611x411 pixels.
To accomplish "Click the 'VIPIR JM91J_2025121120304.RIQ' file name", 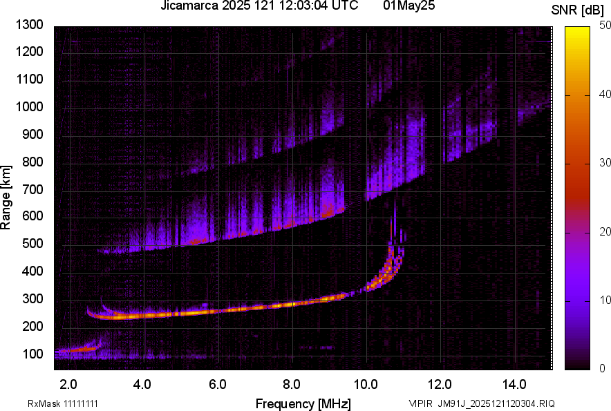I will 482,403.
